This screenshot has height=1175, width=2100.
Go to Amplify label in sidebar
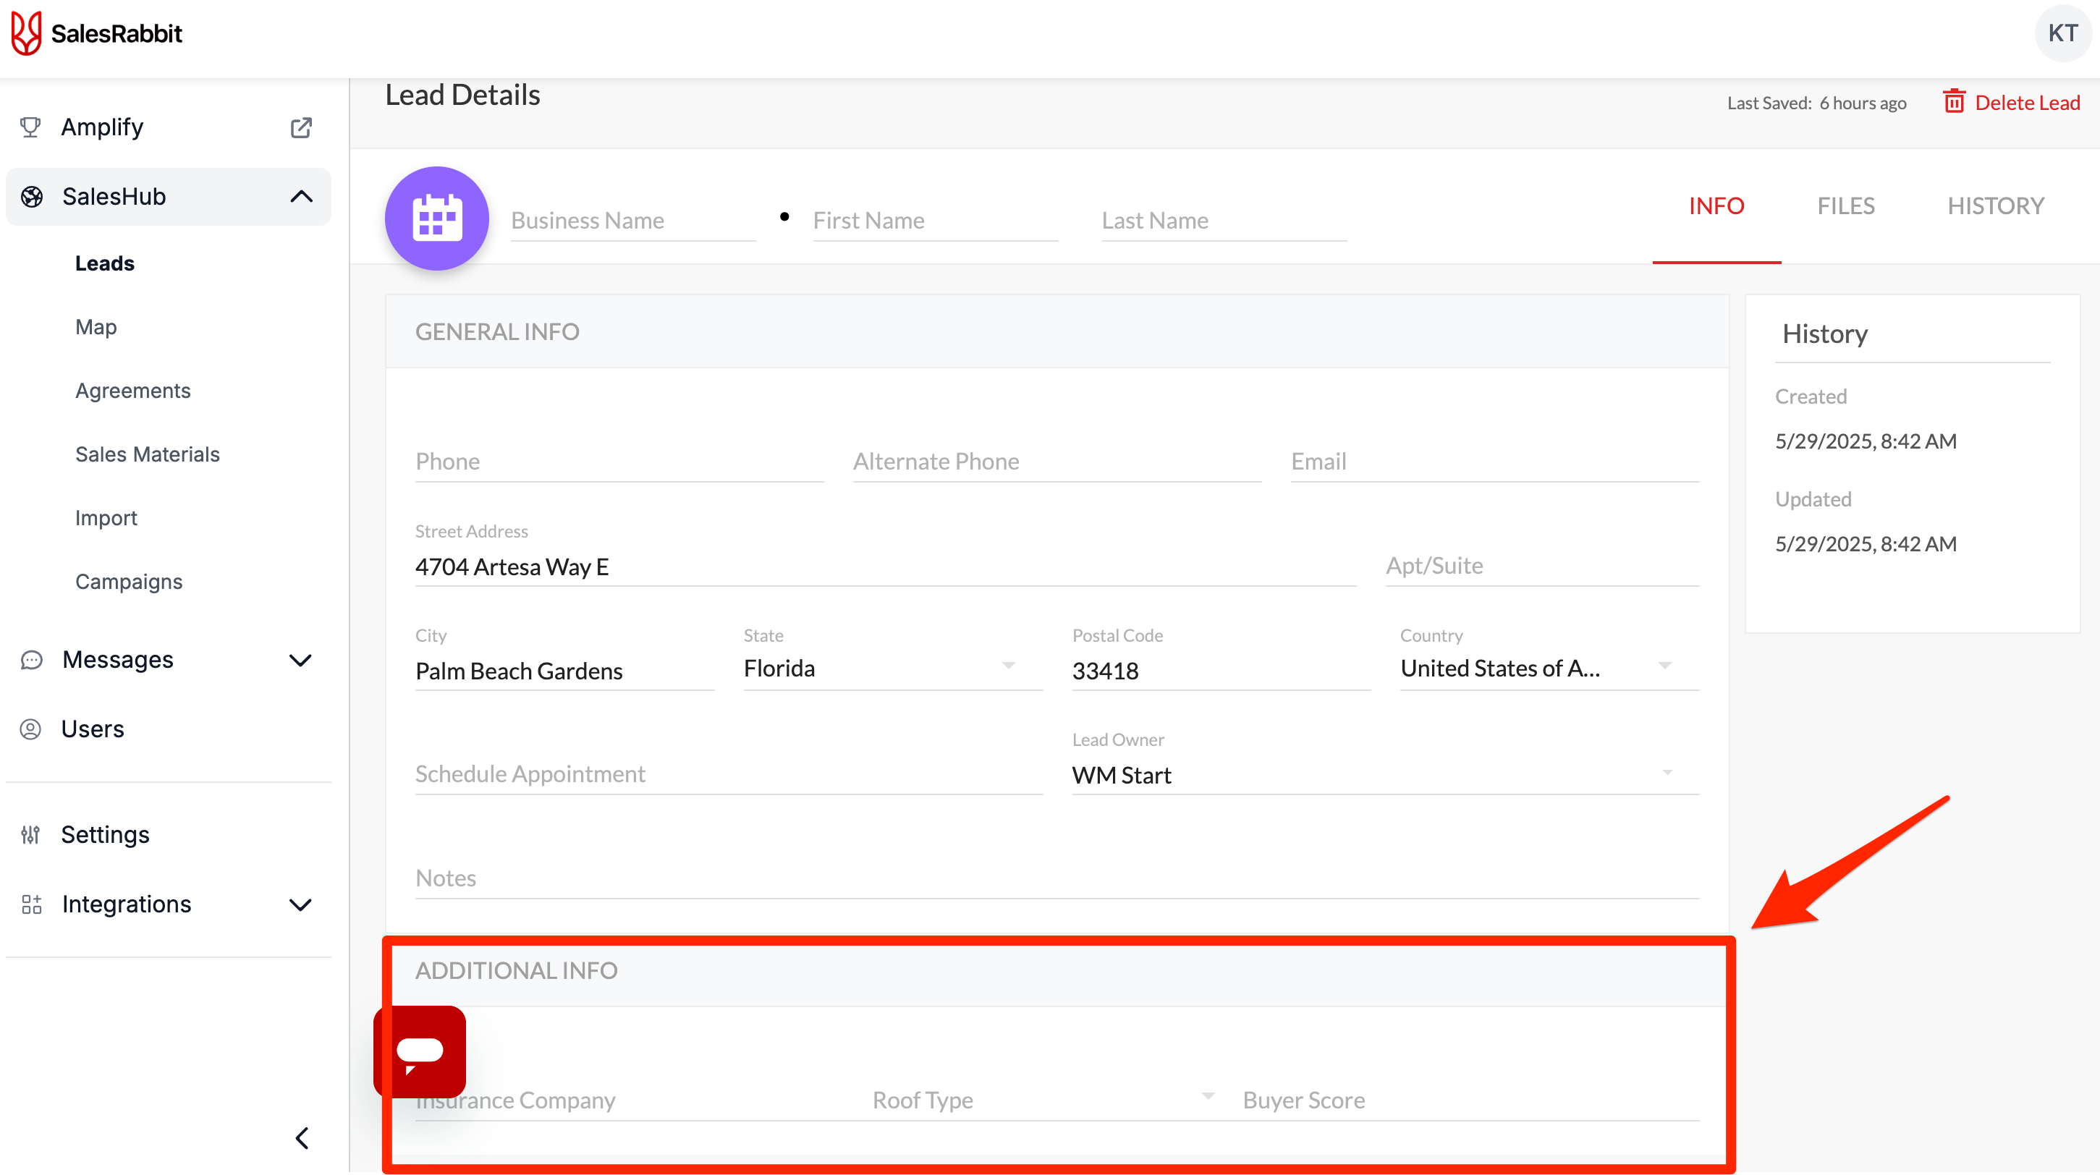[x=102, y=127]
